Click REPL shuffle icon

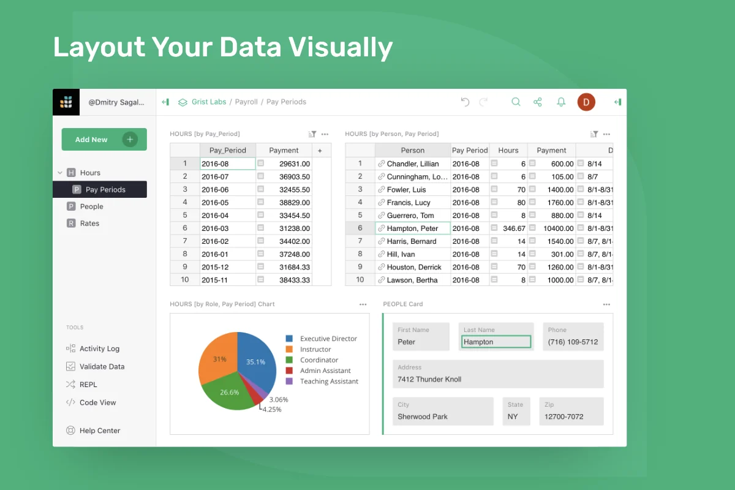click(x=70, y=385)
